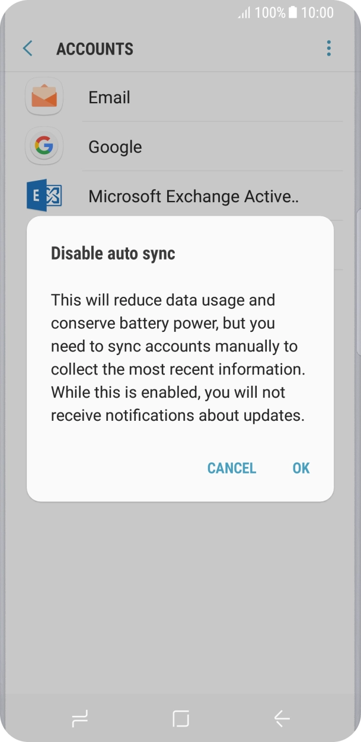
Task: Select the Email account entry
Action: [109, 98]
